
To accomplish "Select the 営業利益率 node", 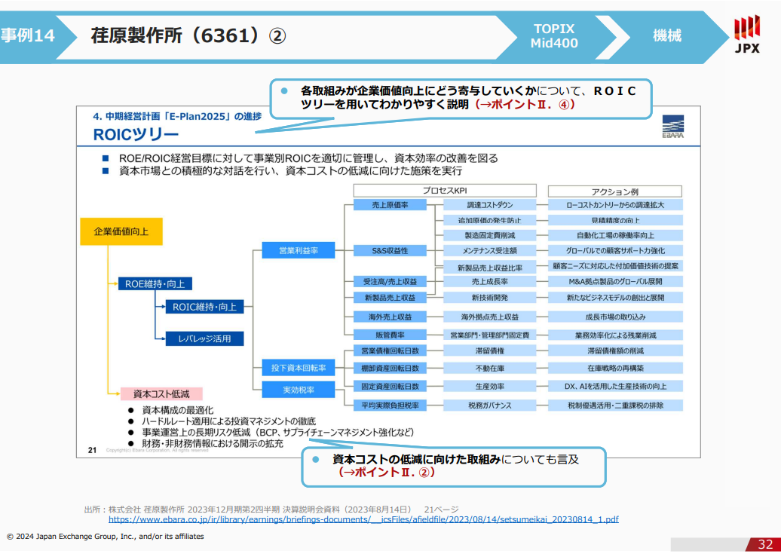I will (299, 250).
